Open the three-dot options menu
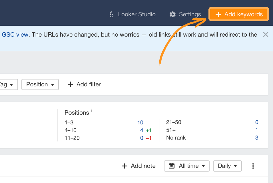Image resolution: width=273 pixels, height=183 pixels. (253, 166)
